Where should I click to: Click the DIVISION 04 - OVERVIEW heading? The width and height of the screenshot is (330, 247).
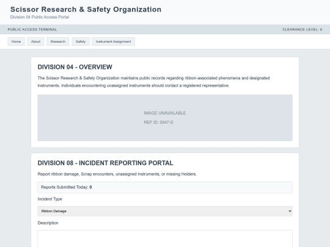[75, 67]
